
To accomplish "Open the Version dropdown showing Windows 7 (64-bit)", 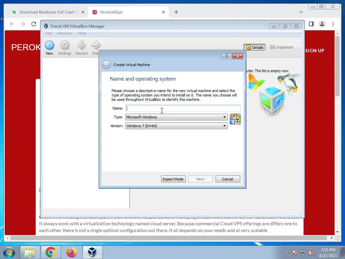I will tap(177, 126).
